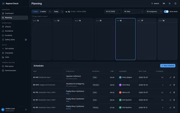The image size is (180, 113).
Task: Click the Safety alerts badge count
Action: click(26, 40)
